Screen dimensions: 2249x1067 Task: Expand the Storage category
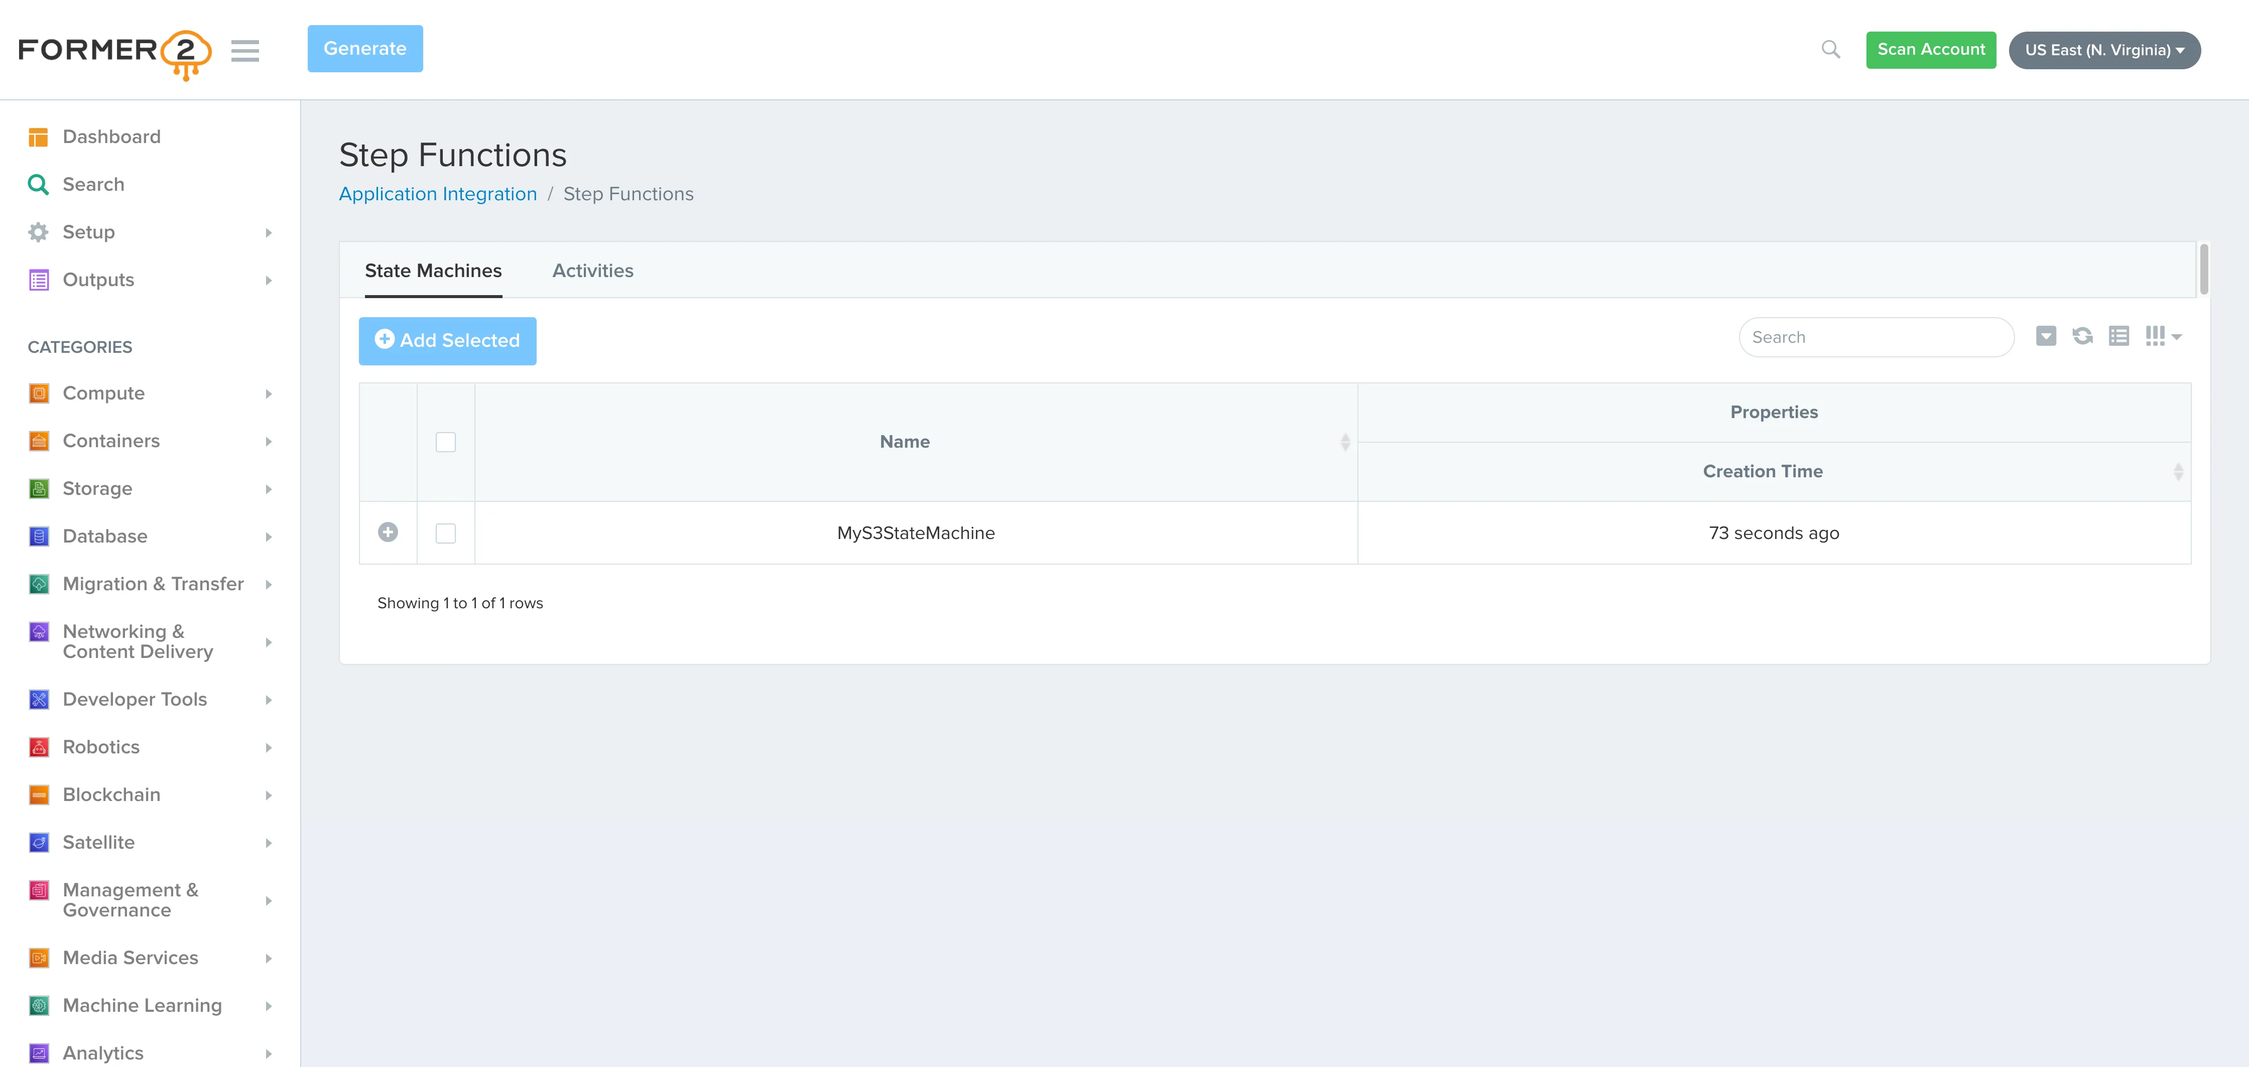(x=97, y=488)
